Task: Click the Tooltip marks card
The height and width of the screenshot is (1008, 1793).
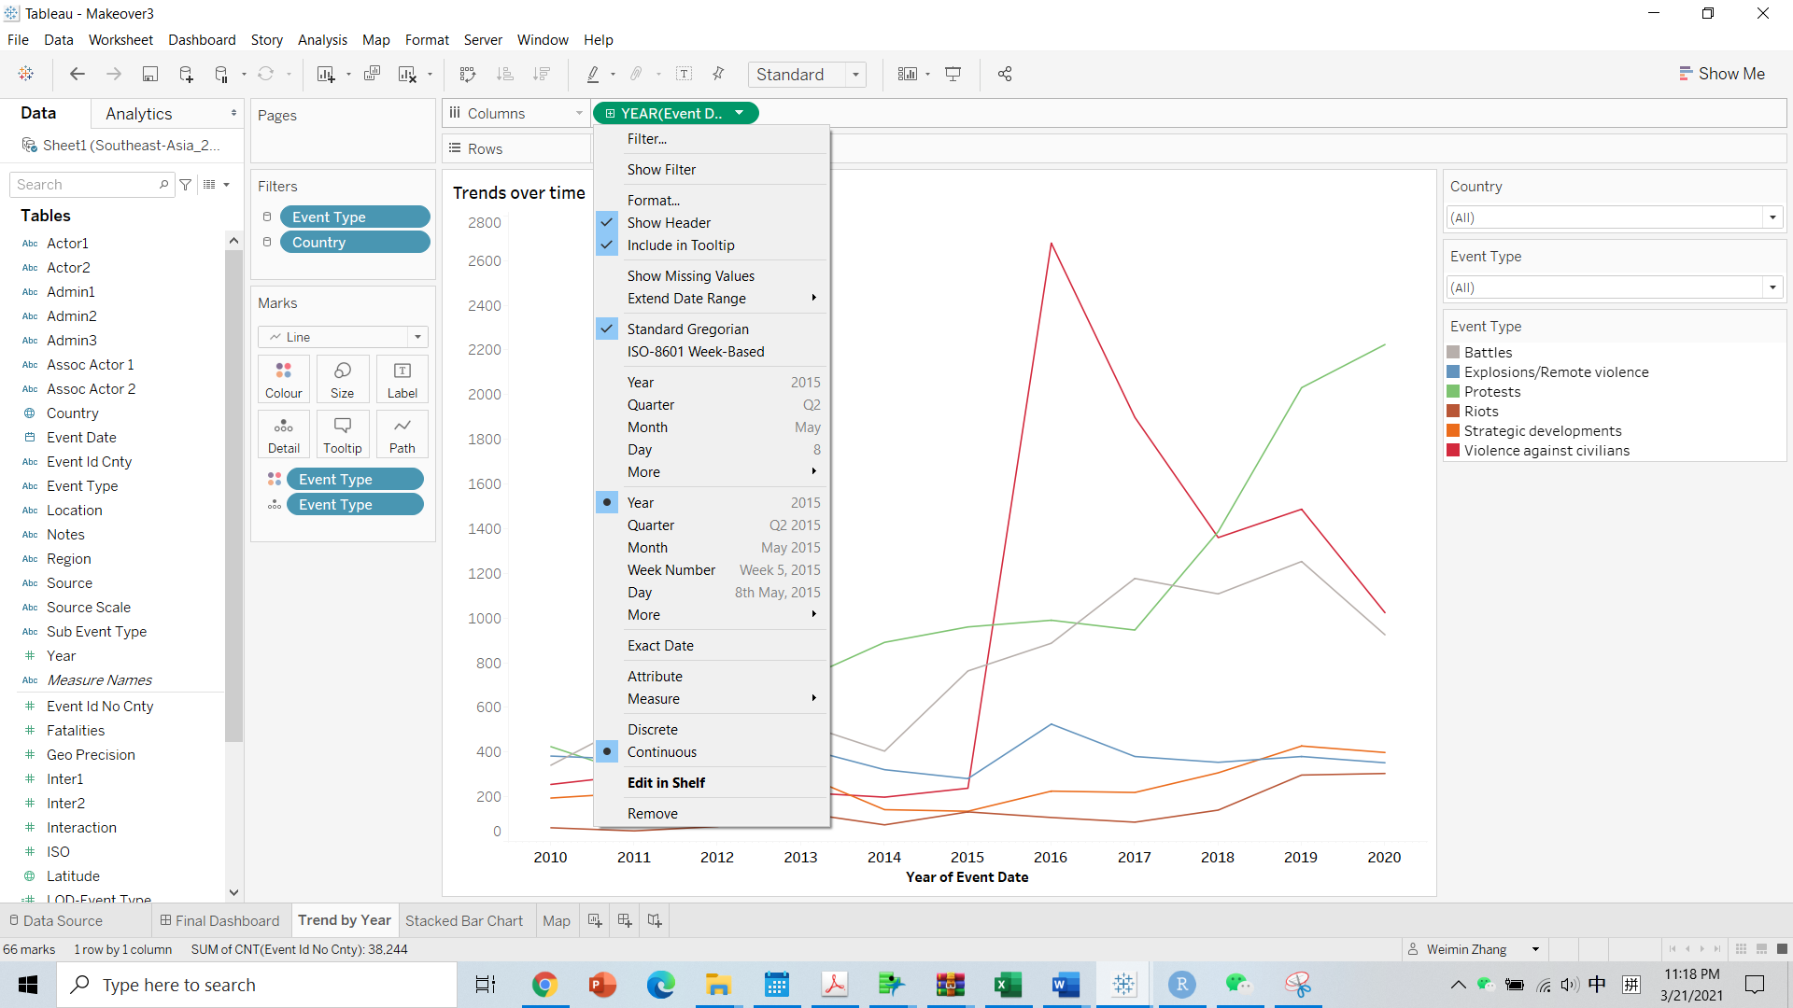Action: [342, 434]
